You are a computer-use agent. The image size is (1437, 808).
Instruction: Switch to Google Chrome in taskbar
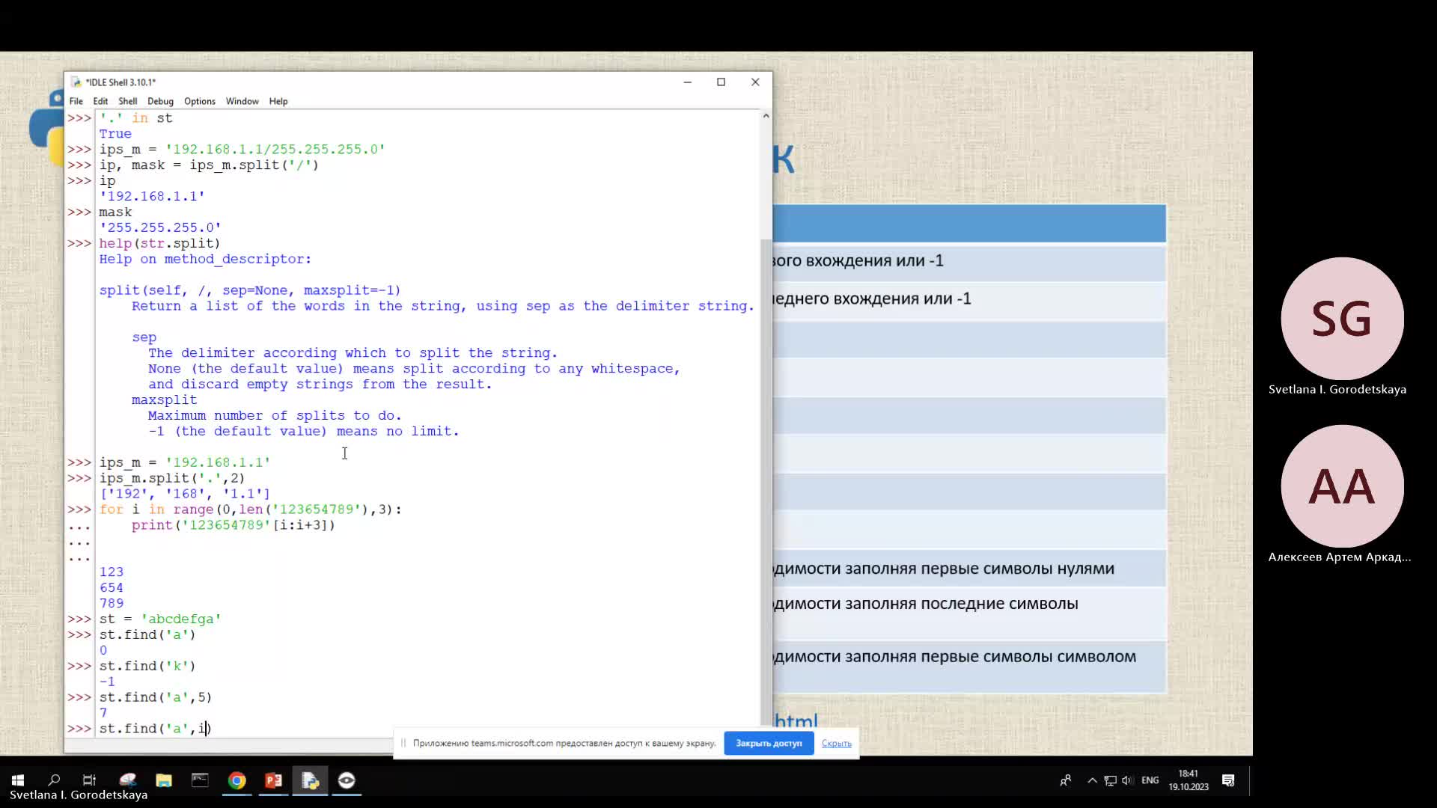(x=237, y=780)
